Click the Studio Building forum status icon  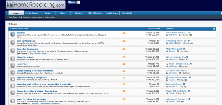[x=12, y=72]
